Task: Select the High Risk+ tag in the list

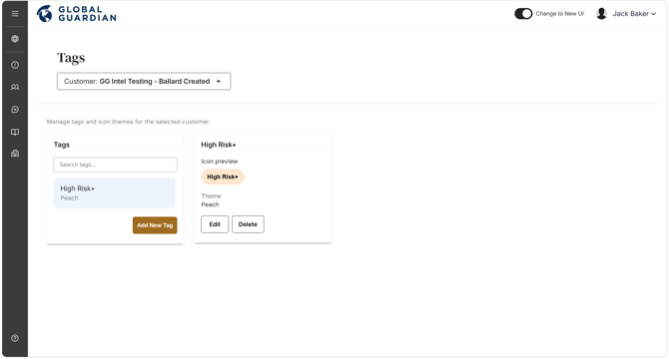Action: 115,192
